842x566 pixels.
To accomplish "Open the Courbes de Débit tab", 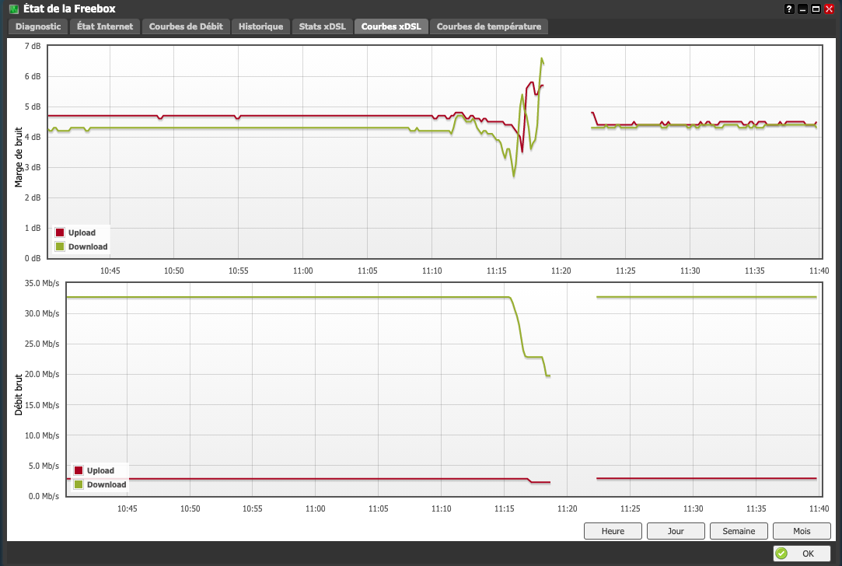I will pos(186,26).
